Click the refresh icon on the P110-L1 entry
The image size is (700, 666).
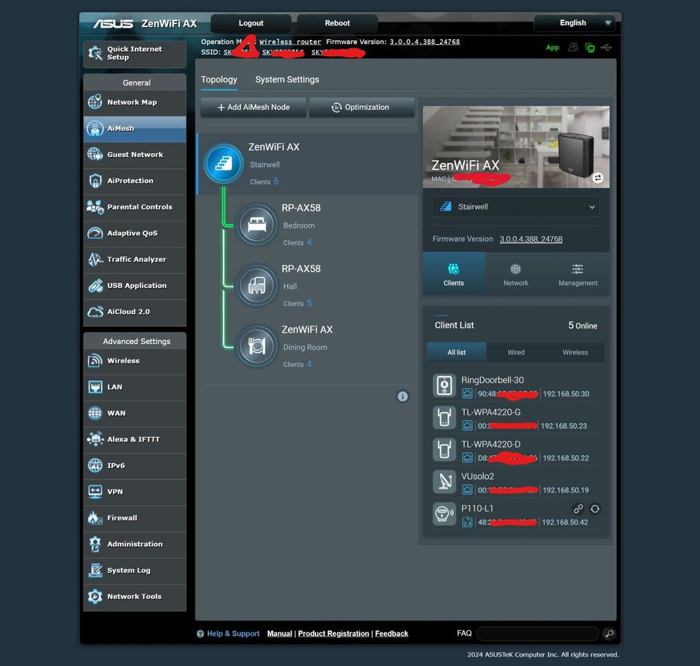tap(595, 509)
